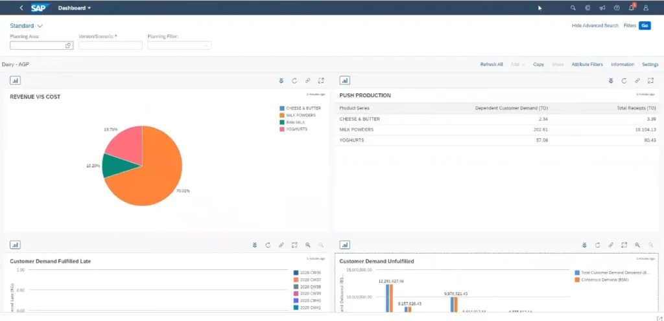Drill down in Customer Demand Fulfilled Late
The height and width of the screenshot is (321, 664).
coord(254,245)
